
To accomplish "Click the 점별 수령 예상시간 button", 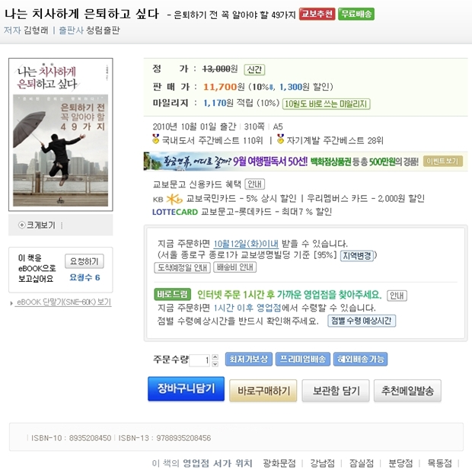I will [362, 321].
